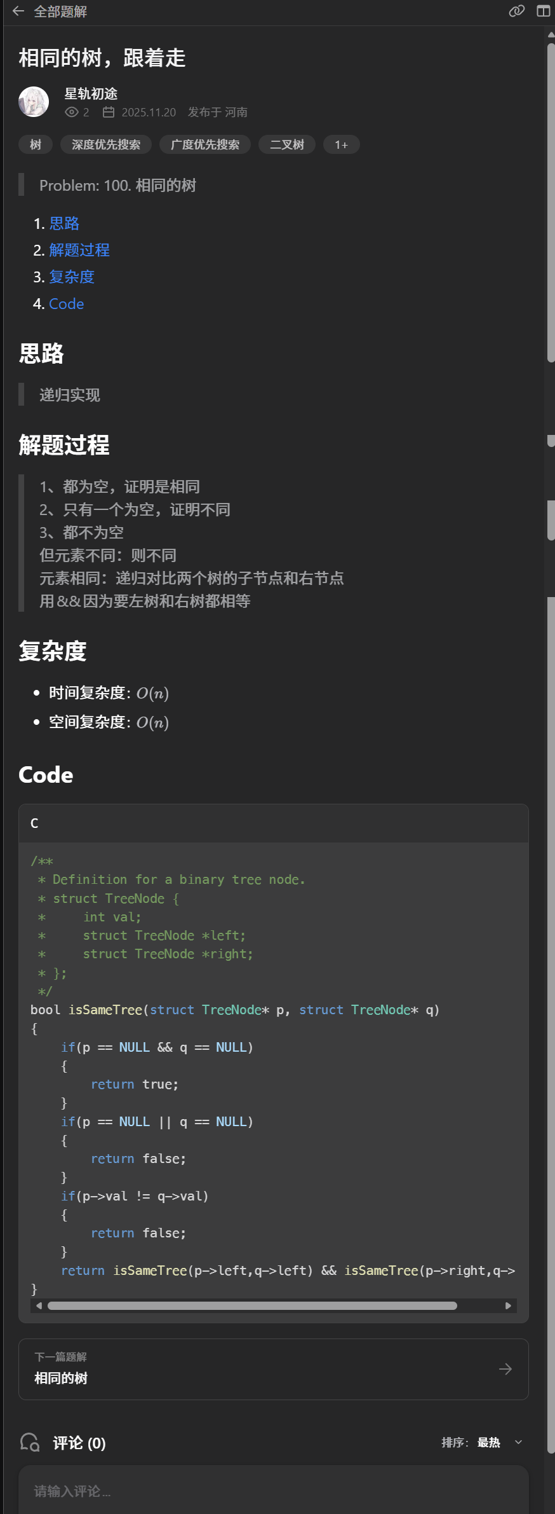Open the arrow on the 下一篇题解 card
555x1514 pixels.
click(x=505, y=1369)
